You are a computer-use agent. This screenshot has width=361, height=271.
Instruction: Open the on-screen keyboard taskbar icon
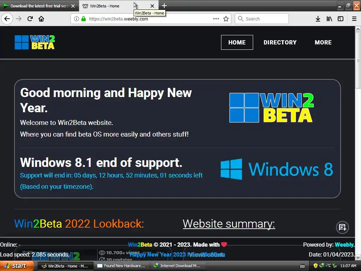(302, 266)
